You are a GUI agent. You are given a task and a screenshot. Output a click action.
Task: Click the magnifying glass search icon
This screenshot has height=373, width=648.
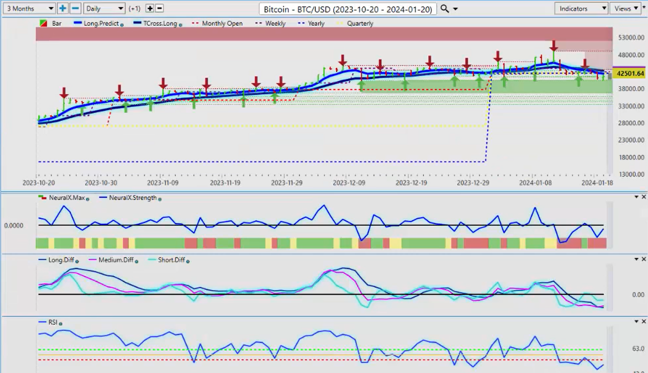click(445, 9)
